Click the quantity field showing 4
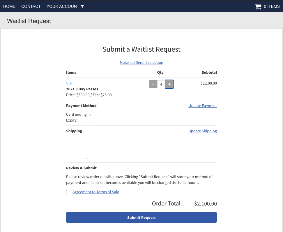283x232 pixels. (161, 84)
